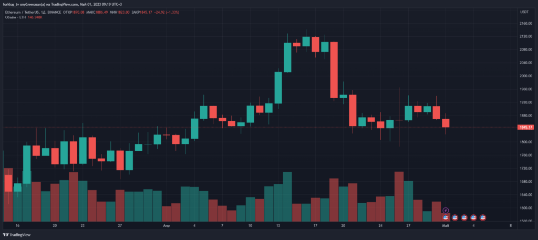The width and height of the screenshot is (538, 240).
Task: Click the USDT currency label on price scale
Action: tap(524, 12)
